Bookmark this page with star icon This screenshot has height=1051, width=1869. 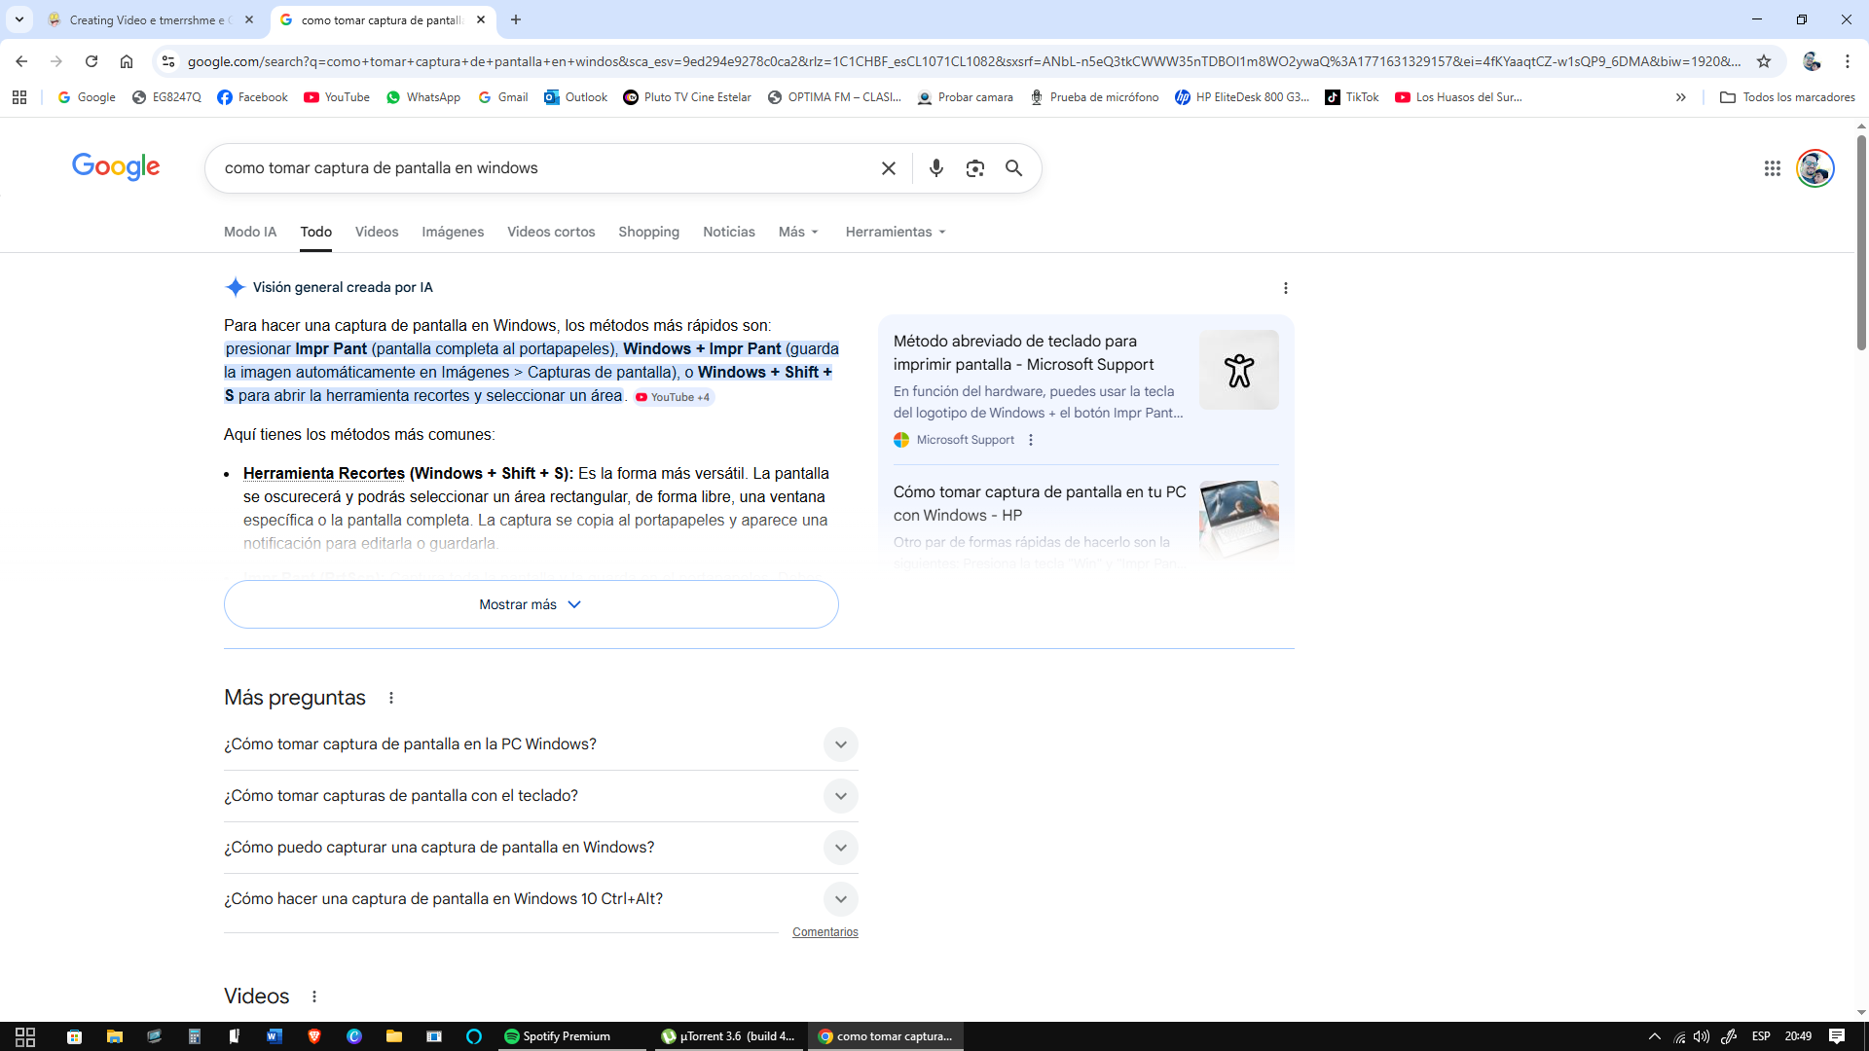(x=1763, y=61)
